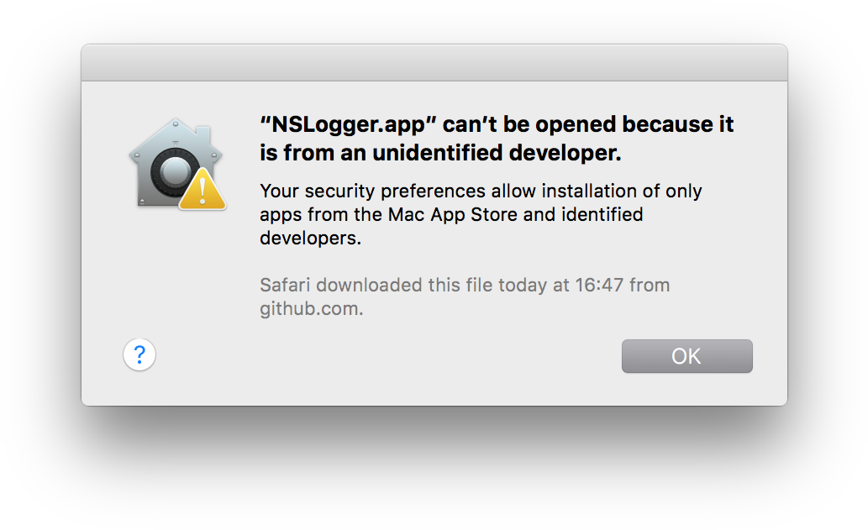The image size is (868, 530).
Task: Click the word "Safari" in the gray info line
Action: coord(286,285)
